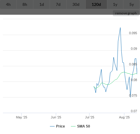
Task: Click the Jun '25 axis label
Action: pyautogui.click(x=56, y=117)
